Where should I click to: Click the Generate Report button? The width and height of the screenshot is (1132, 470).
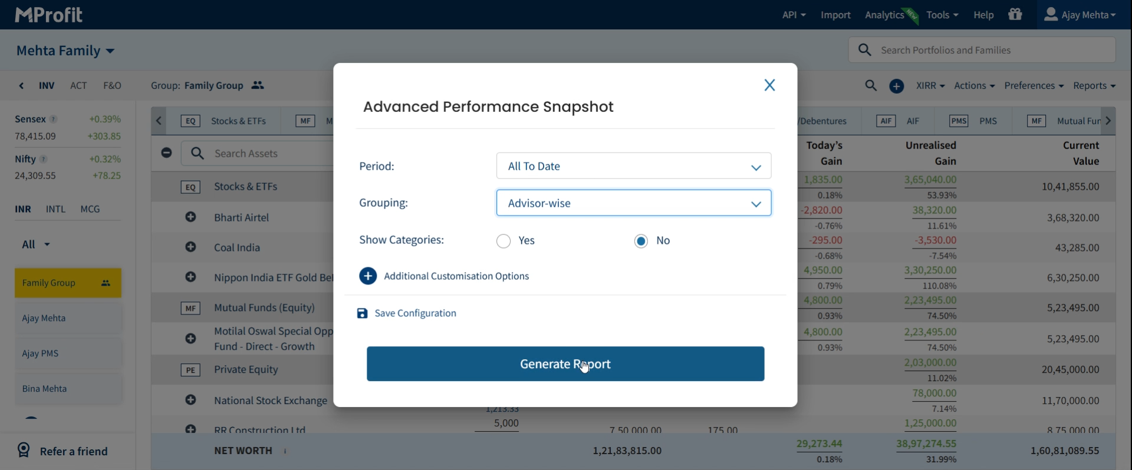click(565, 364)
